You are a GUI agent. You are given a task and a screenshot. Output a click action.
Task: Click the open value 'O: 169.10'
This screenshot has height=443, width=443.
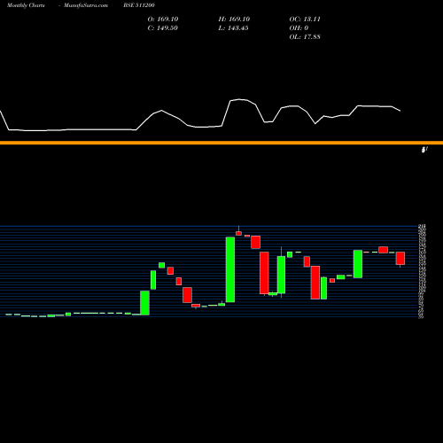163,19
